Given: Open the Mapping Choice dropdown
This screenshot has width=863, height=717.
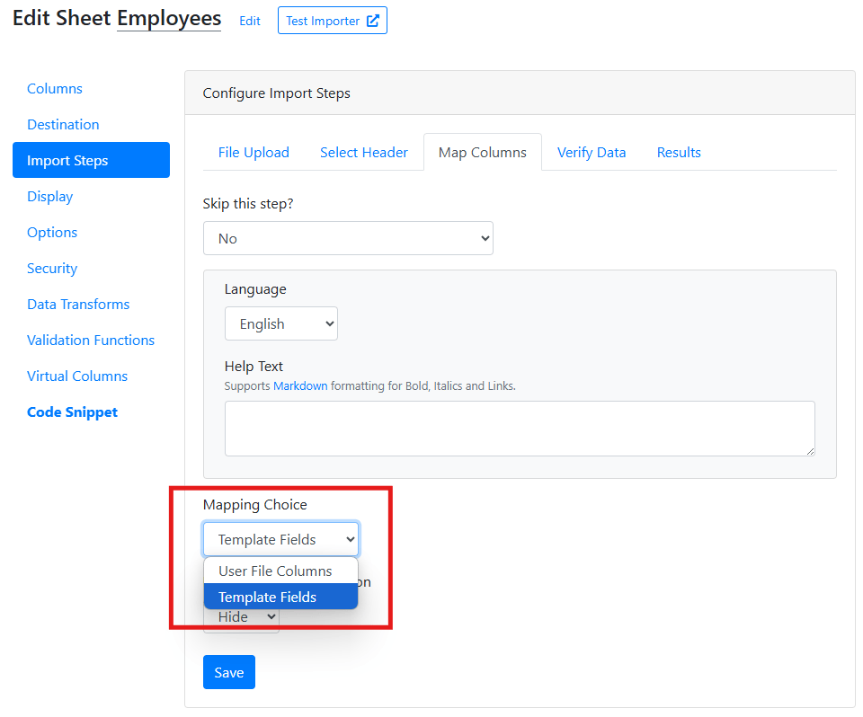Looking at the screenshot, I should click(x=280, y=539).
